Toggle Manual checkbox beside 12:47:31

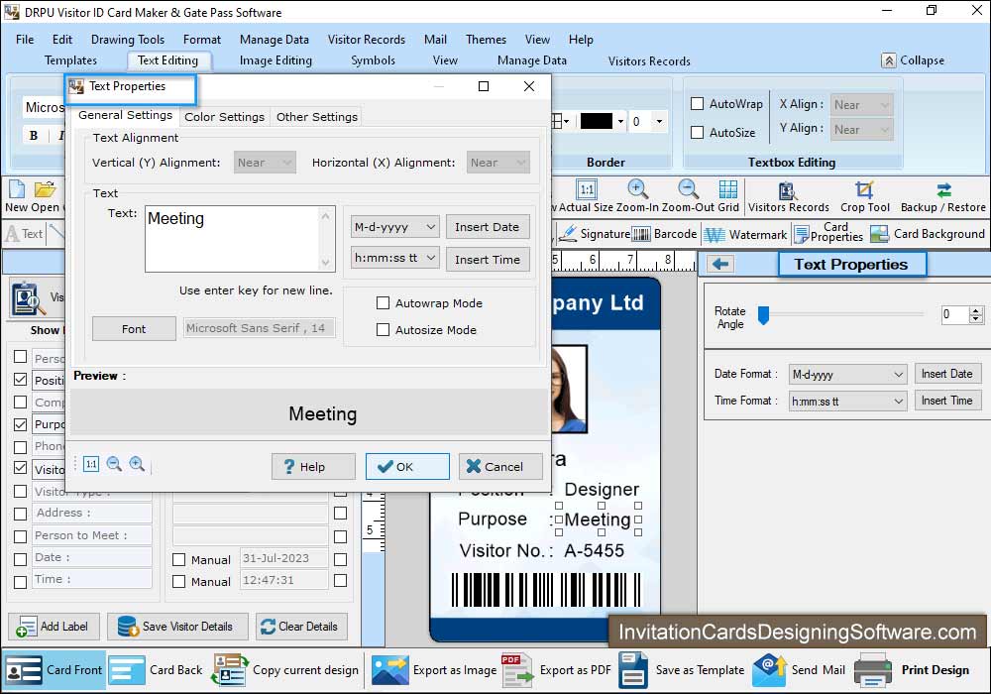178,581
